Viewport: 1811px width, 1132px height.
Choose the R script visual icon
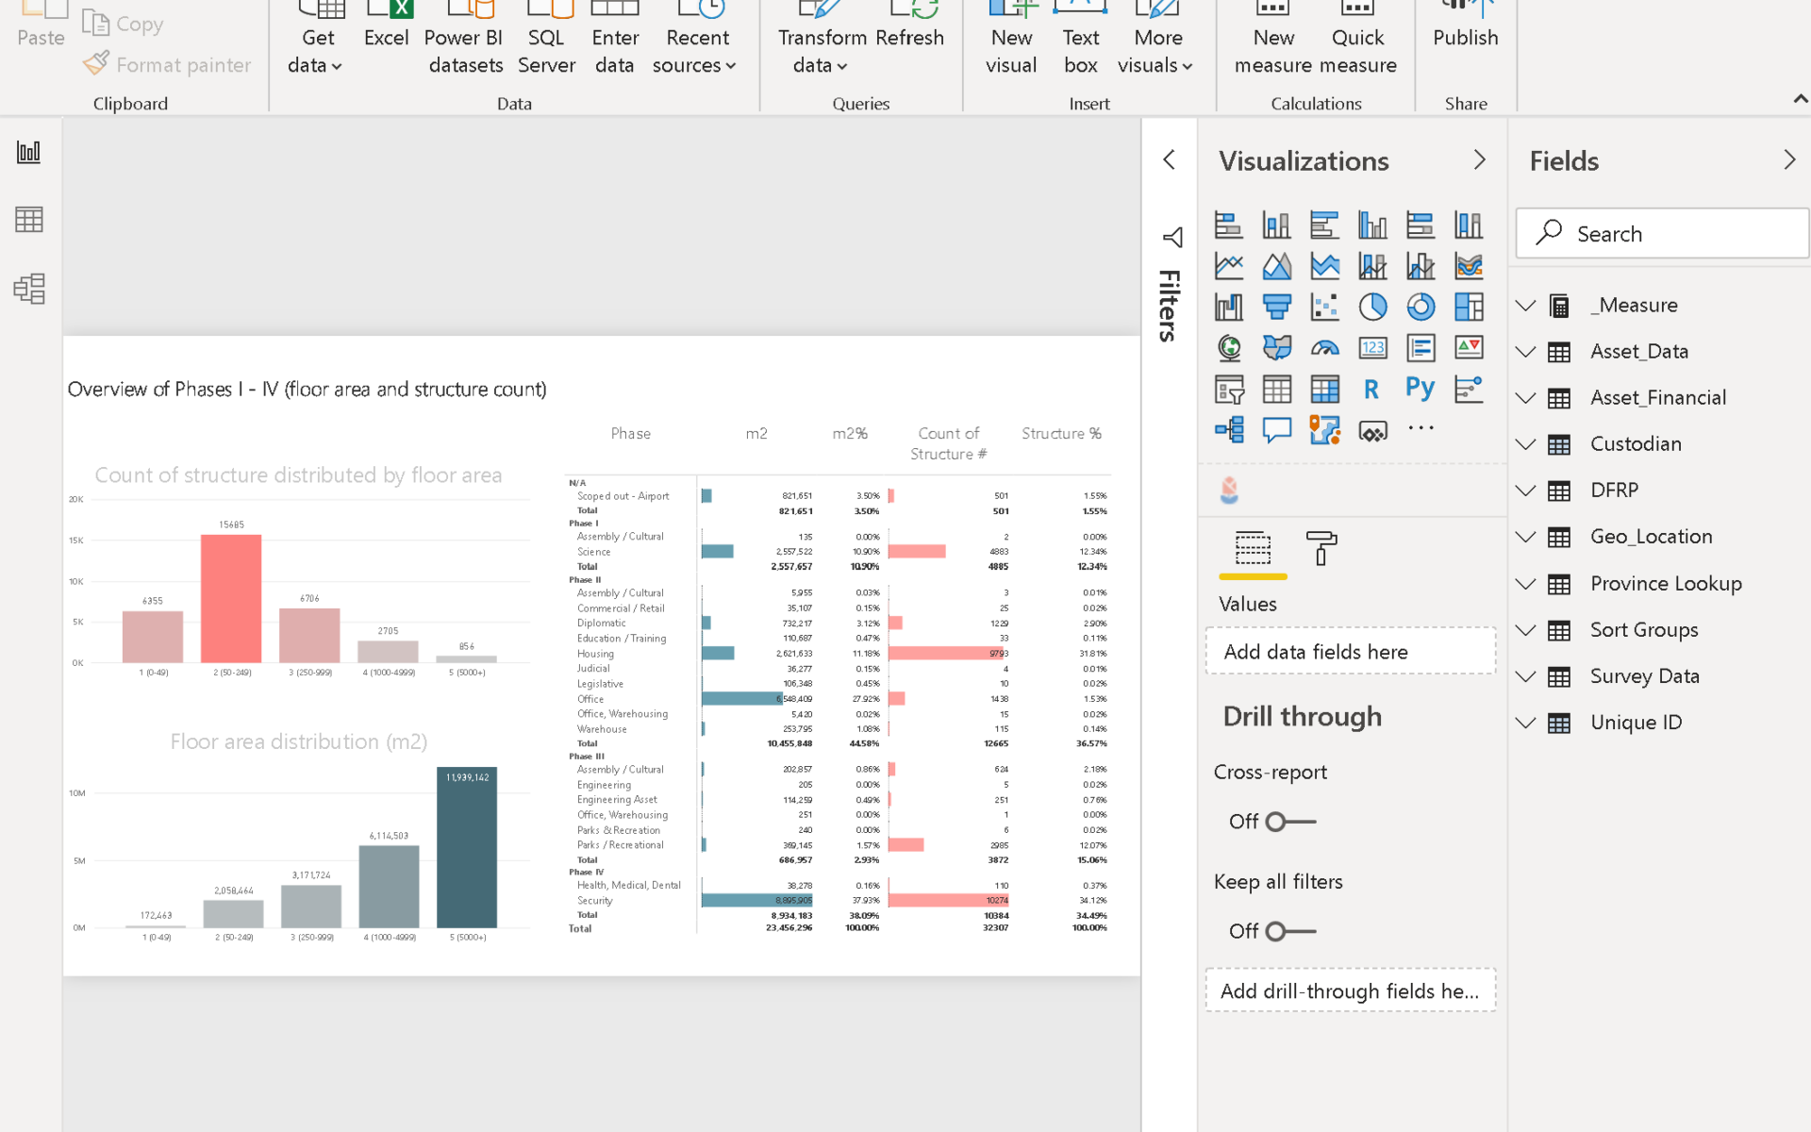[1371, 389]
